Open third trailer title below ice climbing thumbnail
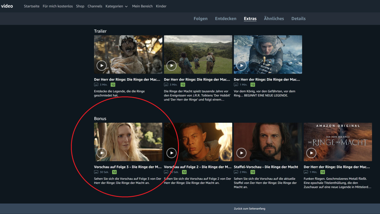The width and height of the screenshot is (380, 214). [267, 79]
